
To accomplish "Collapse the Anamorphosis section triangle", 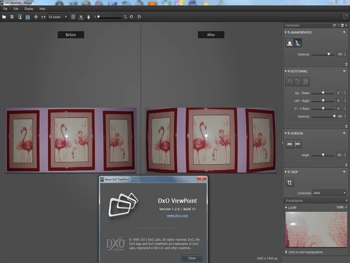I will click(x=286, y=32).
